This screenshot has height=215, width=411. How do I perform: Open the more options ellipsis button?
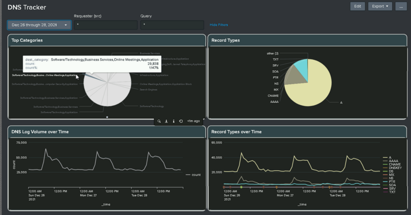(x=401, y=6)
